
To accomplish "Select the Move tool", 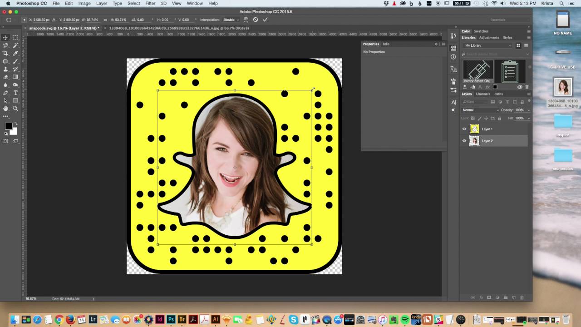I will coord(5,38).
